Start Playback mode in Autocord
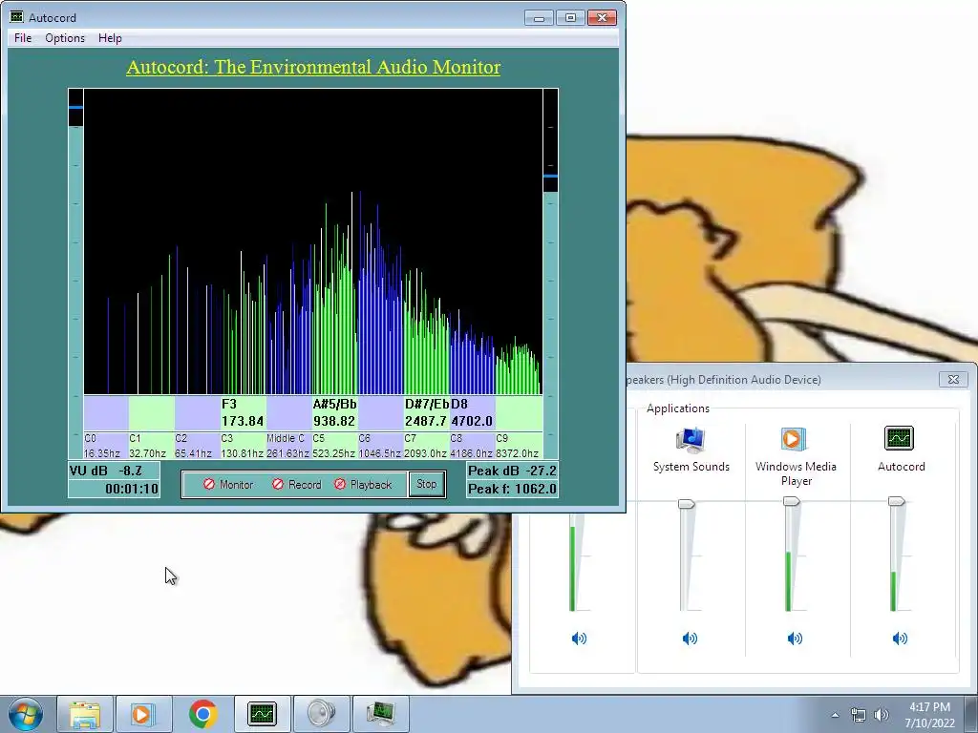The image size is (978, 733). click(x=363, y=484)
